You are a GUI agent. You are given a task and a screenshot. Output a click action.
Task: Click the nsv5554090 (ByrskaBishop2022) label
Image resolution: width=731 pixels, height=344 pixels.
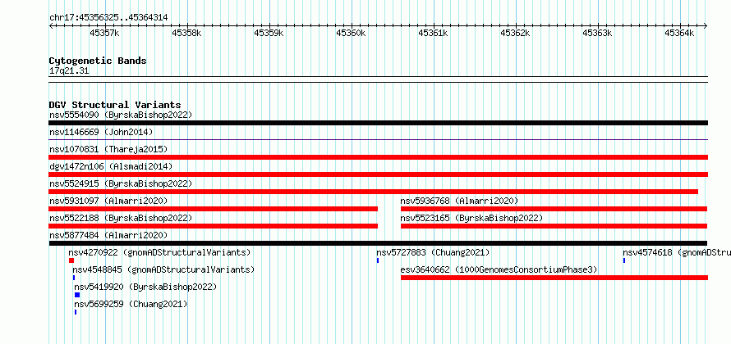[121, 115]
